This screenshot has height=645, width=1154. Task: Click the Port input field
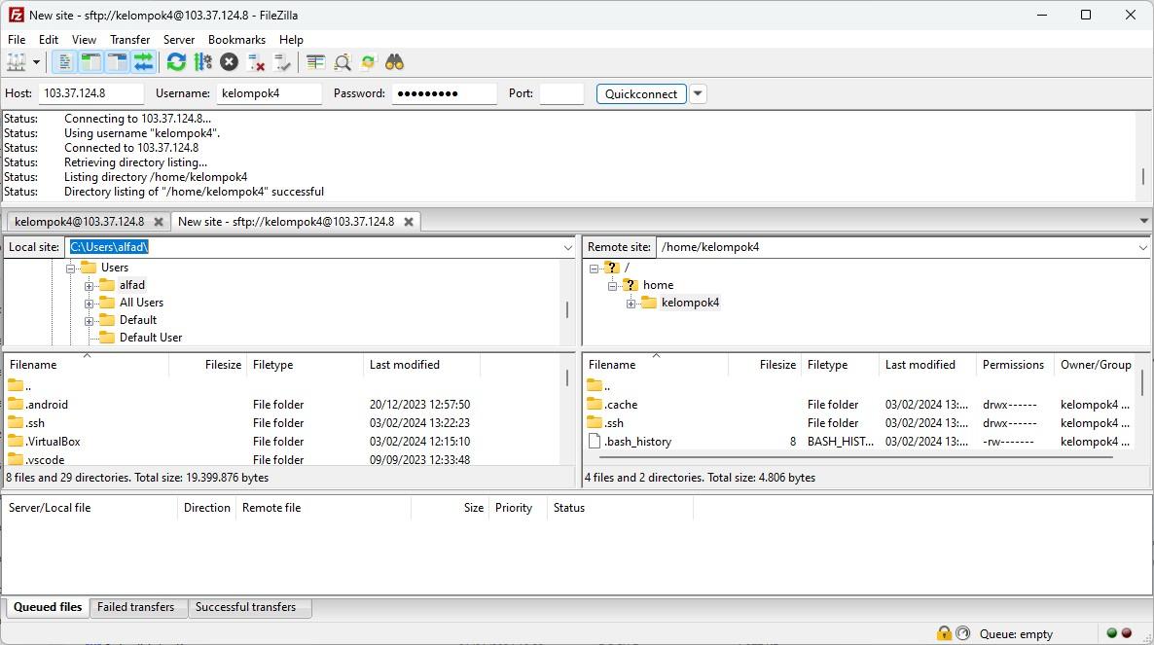coord(561,93)
